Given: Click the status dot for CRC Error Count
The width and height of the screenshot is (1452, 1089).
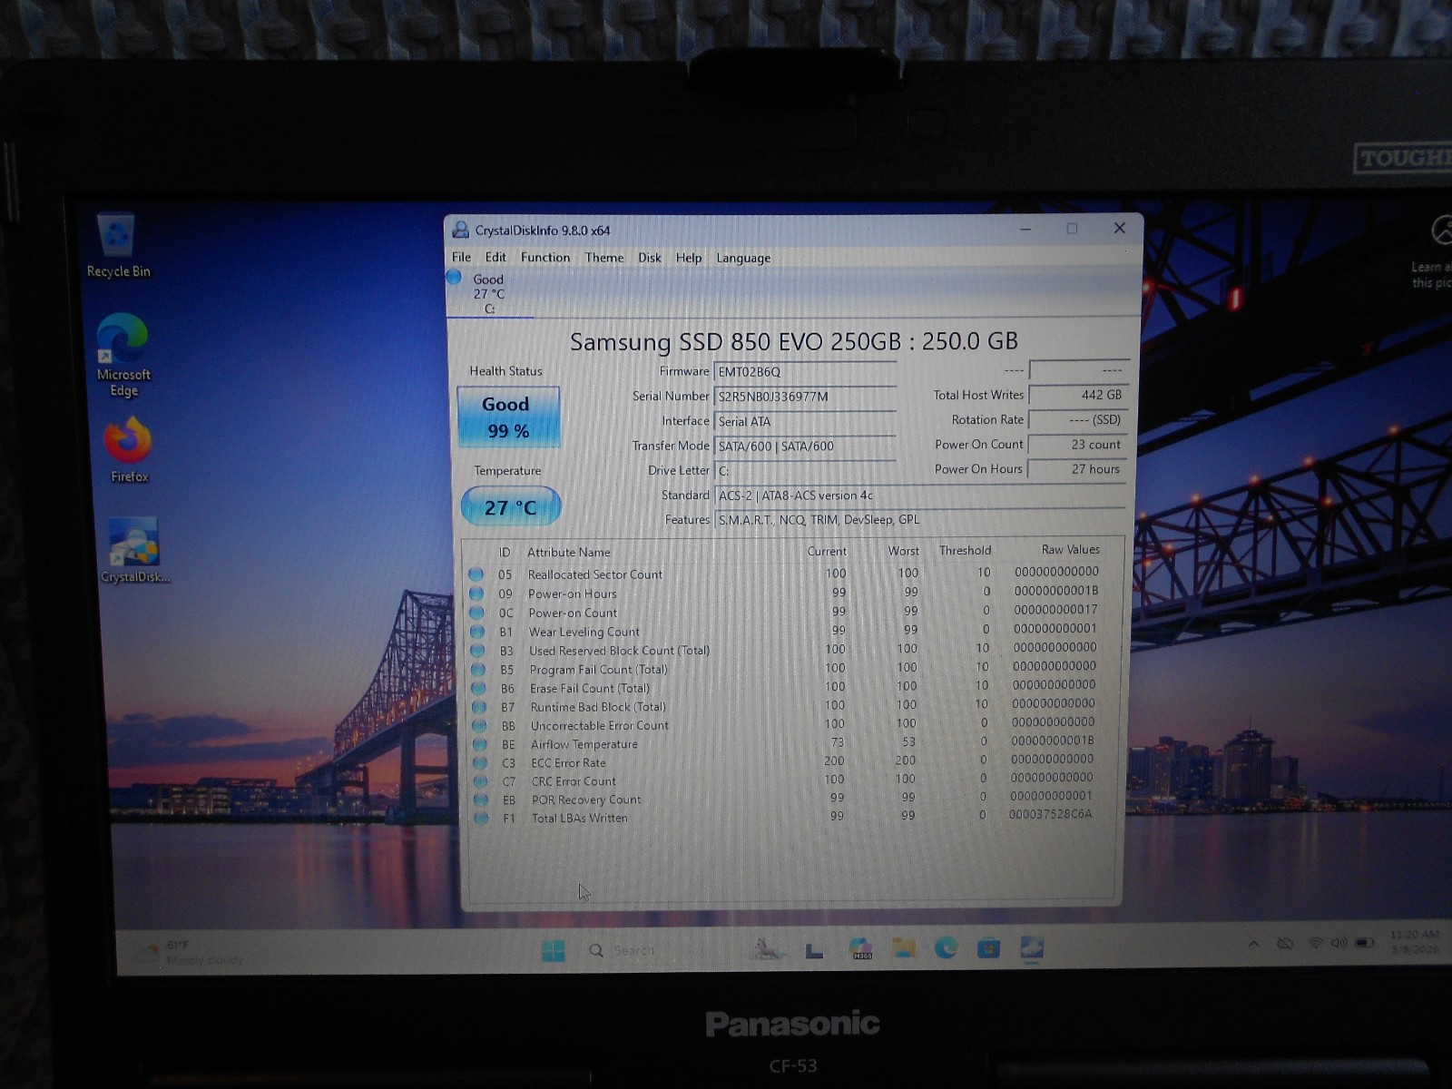Looking at the screenshot, I should tap(481, 781).
